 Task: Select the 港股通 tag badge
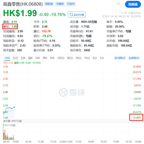click(x=49, y=4)
